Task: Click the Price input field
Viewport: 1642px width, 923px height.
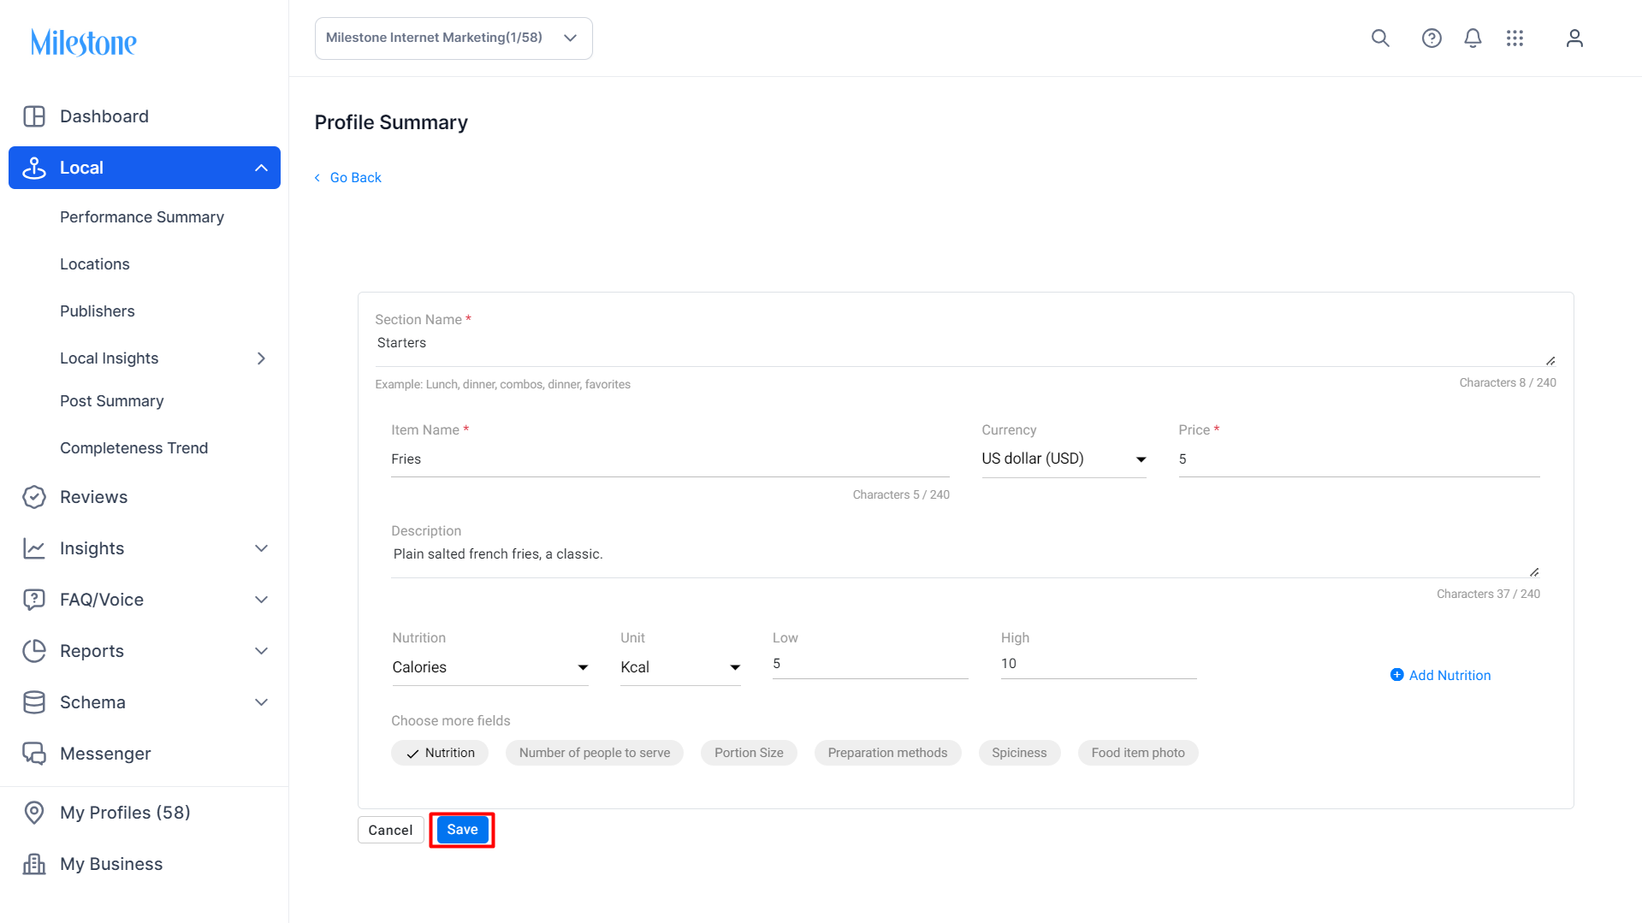Action: [x=1359, y=459]
